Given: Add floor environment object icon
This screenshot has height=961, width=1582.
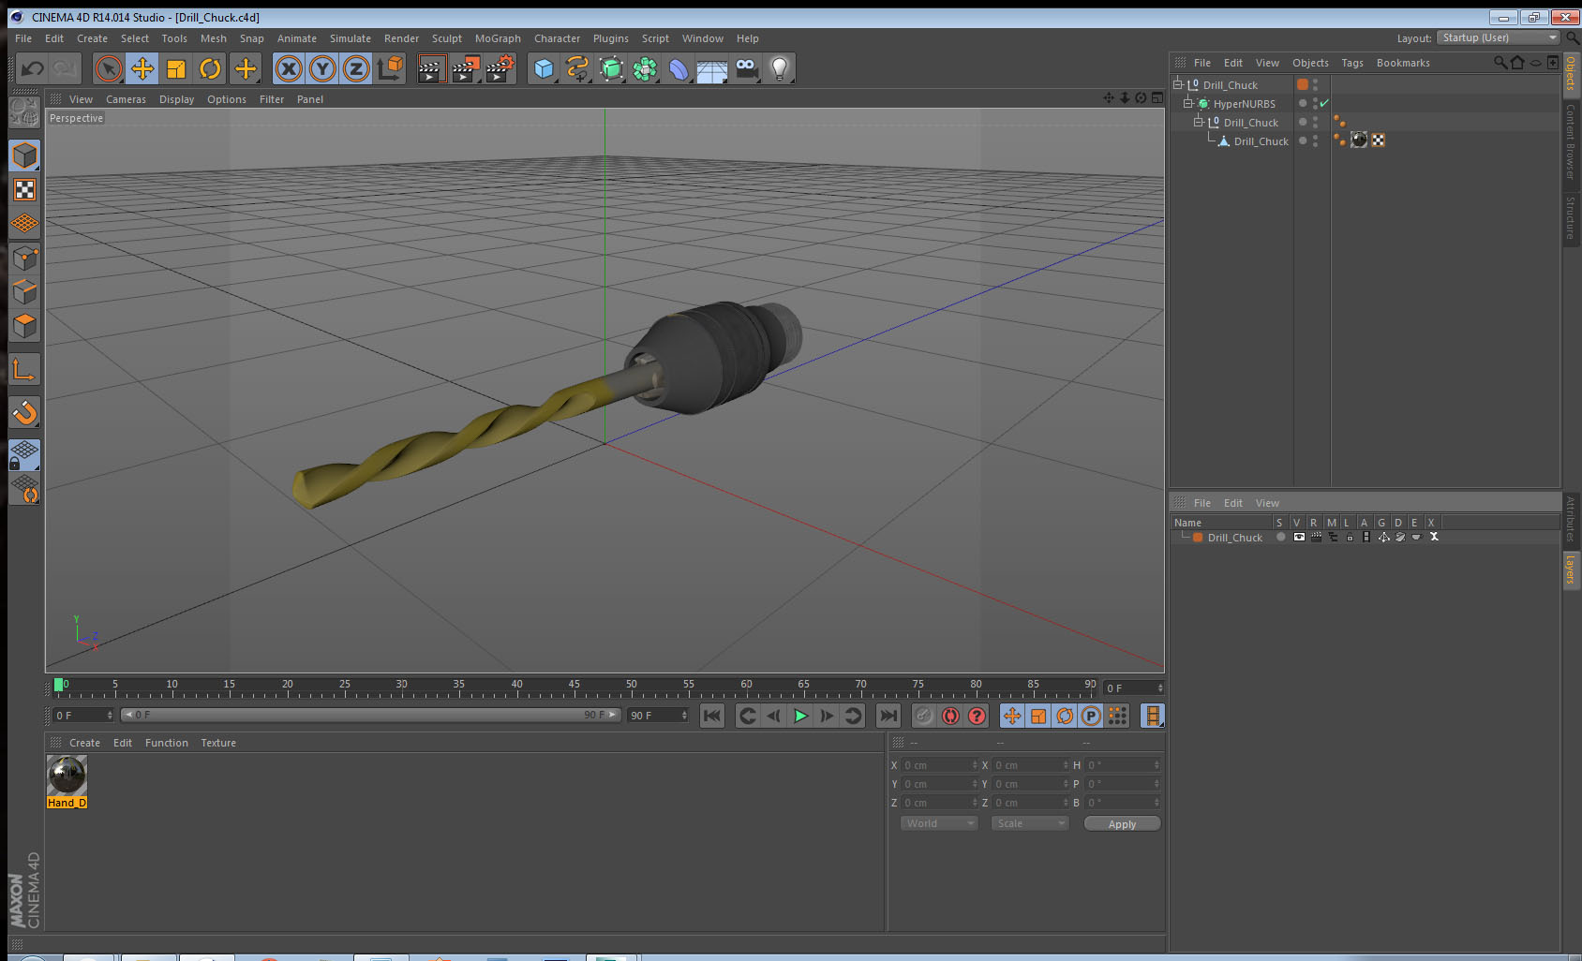Looking at the screenshot, I should pyautogui.click(x=712, y=68).
